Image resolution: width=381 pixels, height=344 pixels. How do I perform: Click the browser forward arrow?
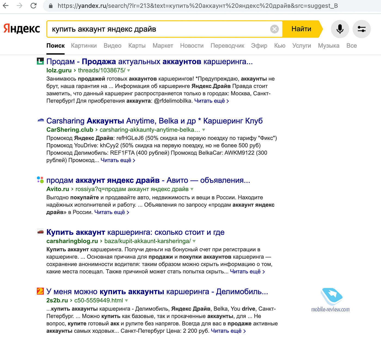[x=20, y=5]
